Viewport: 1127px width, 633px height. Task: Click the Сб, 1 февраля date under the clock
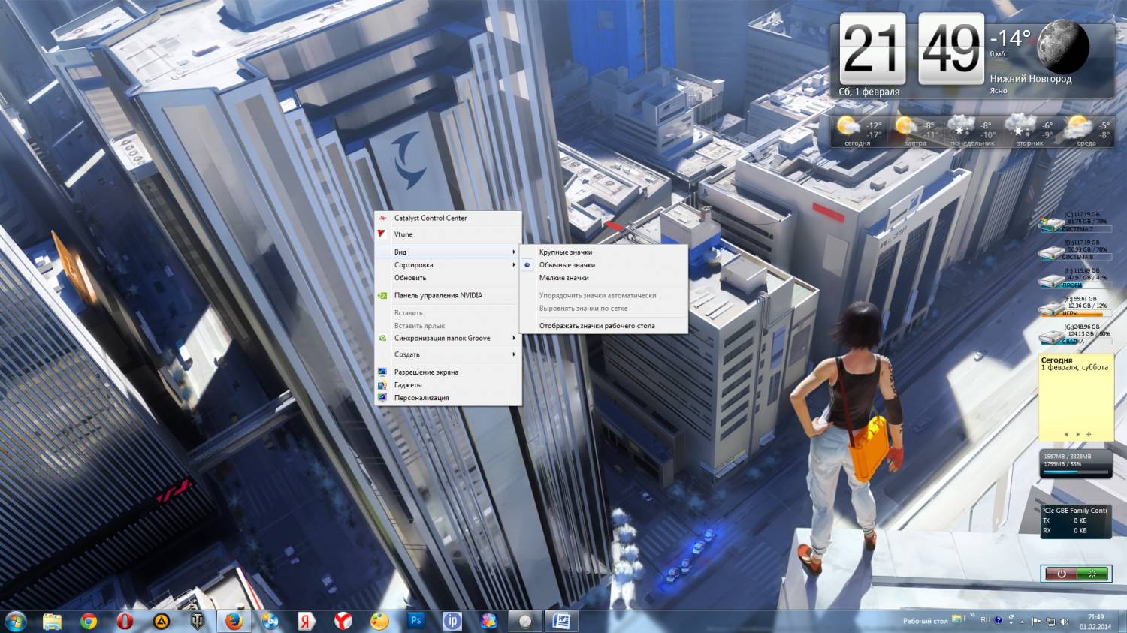[869, 92]
